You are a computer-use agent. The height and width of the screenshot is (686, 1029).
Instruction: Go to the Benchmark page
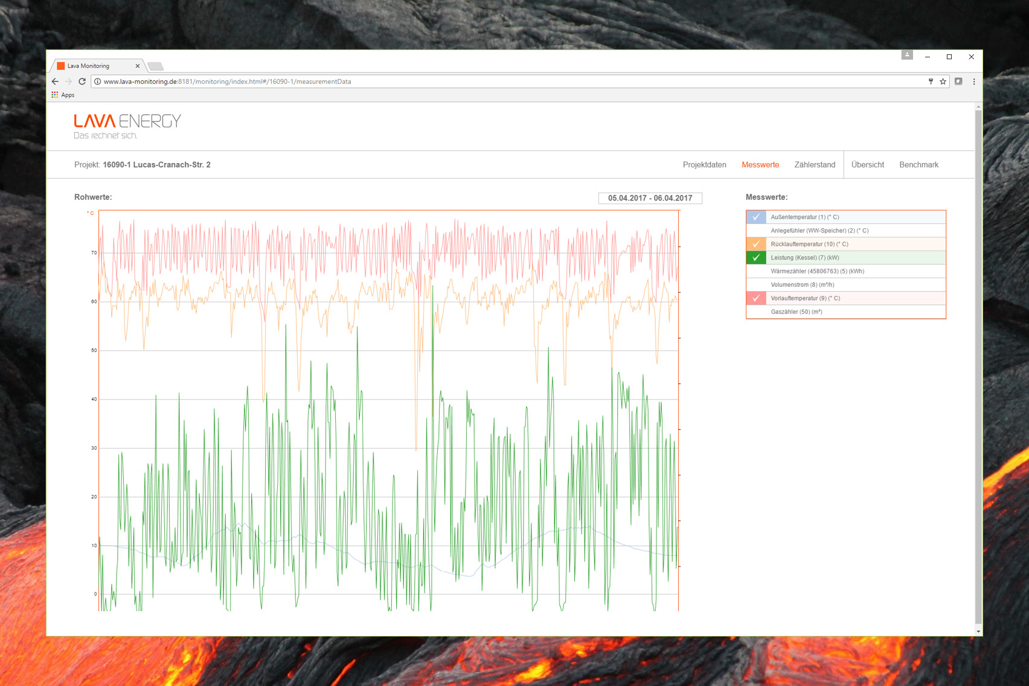(918, 165)
